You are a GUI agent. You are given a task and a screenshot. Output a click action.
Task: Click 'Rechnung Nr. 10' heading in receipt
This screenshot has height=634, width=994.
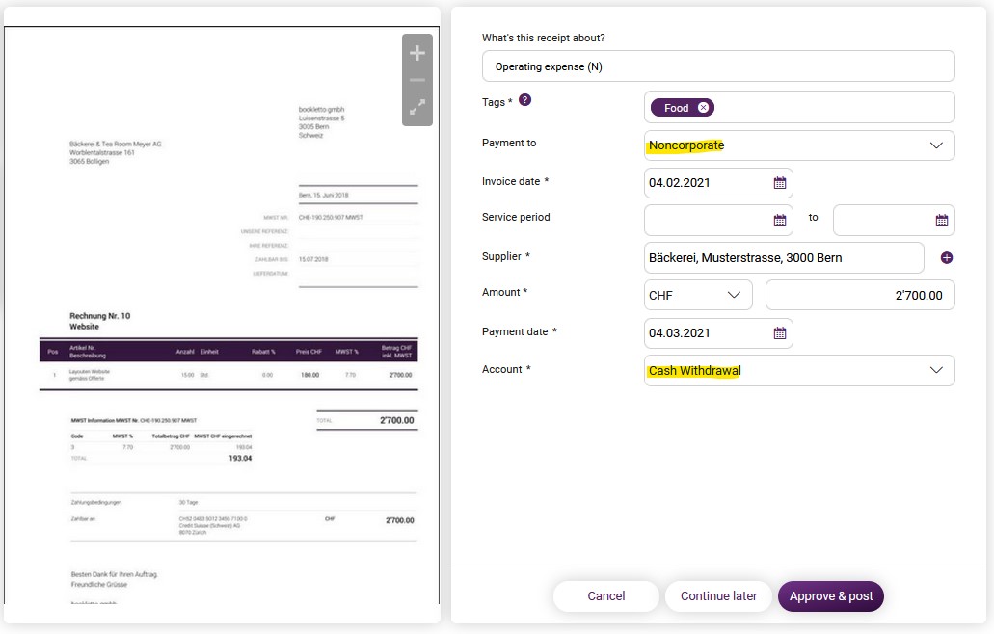point(99,315)
